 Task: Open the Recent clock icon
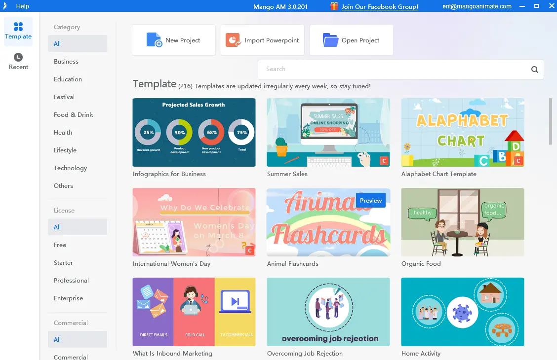tap(18, 57)
